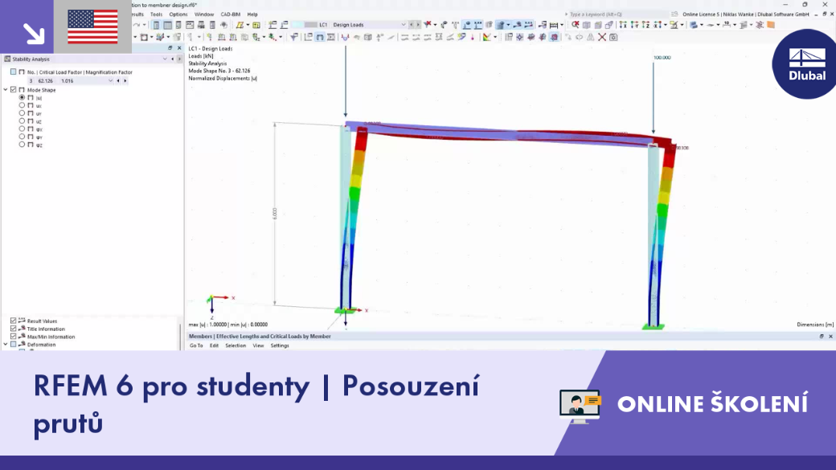
Task: Click the table panel icon in top toolbar
Action: [167, 25]
